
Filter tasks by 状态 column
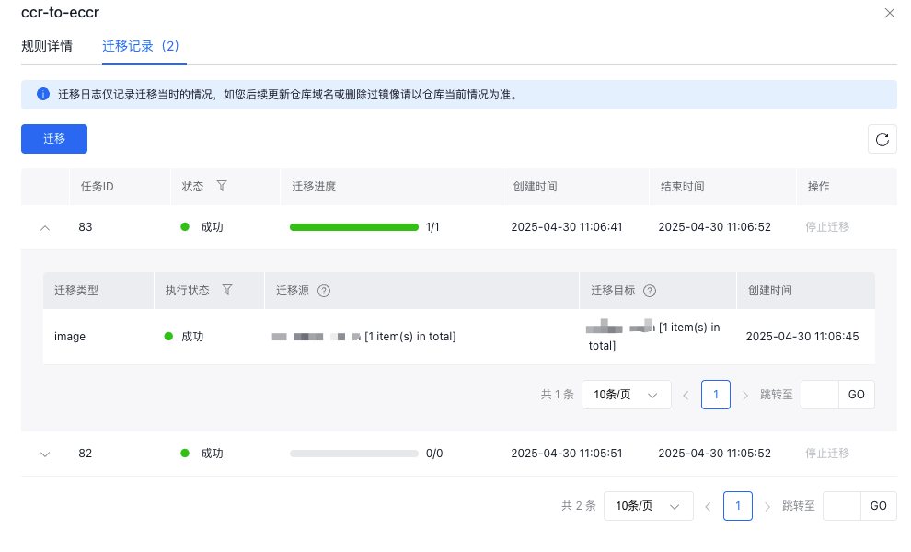(222, 186)
